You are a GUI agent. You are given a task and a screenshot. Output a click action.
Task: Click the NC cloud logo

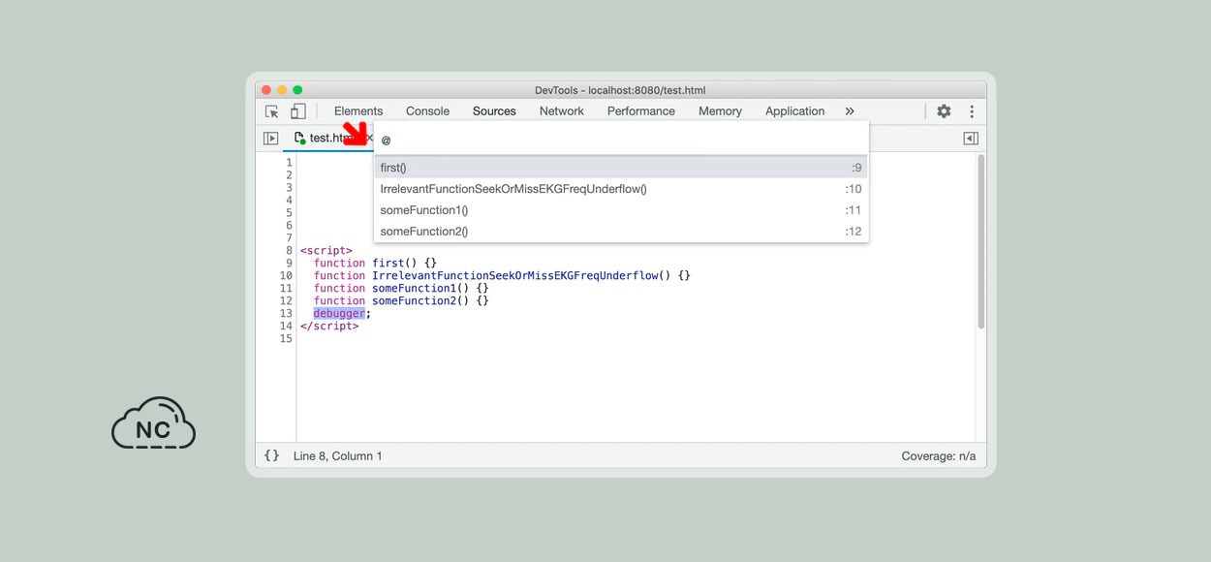pos(153,423)
